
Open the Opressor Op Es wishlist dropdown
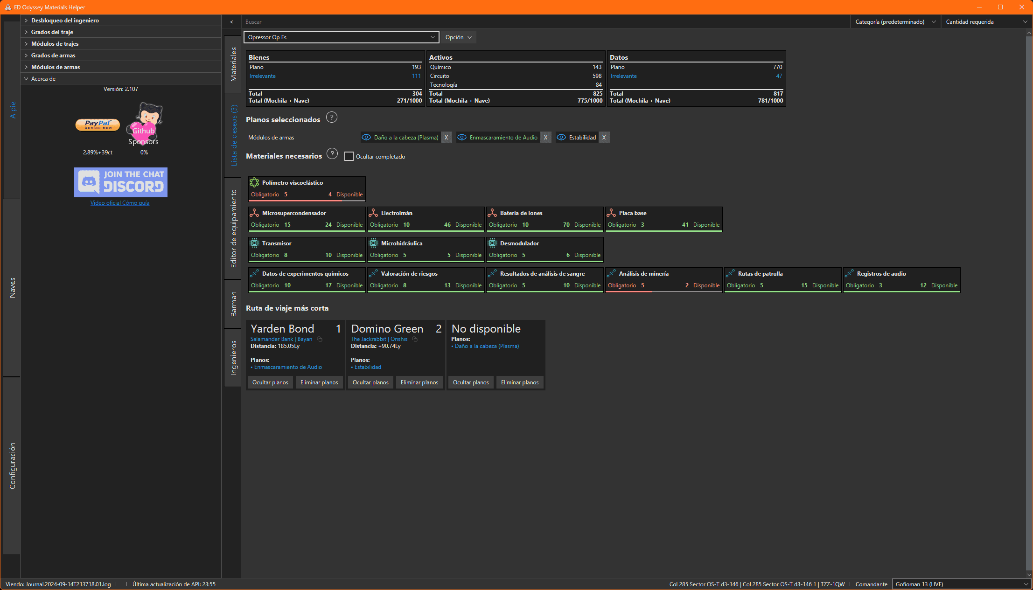[341, 37]
